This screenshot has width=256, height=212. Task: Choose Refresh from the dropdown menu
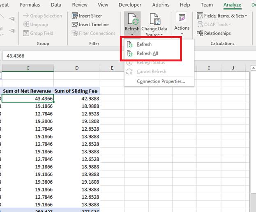[x=159, y=44]
